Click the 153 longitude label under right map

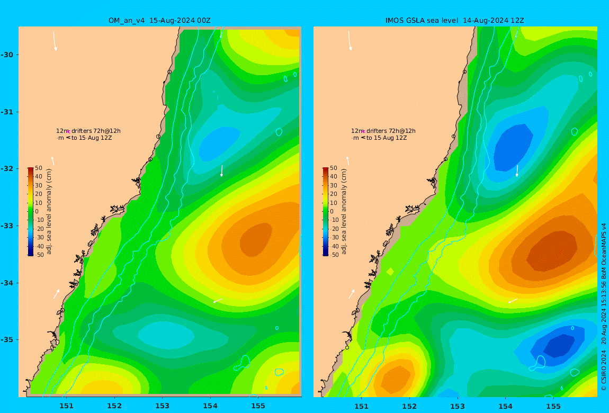[458, 406]
